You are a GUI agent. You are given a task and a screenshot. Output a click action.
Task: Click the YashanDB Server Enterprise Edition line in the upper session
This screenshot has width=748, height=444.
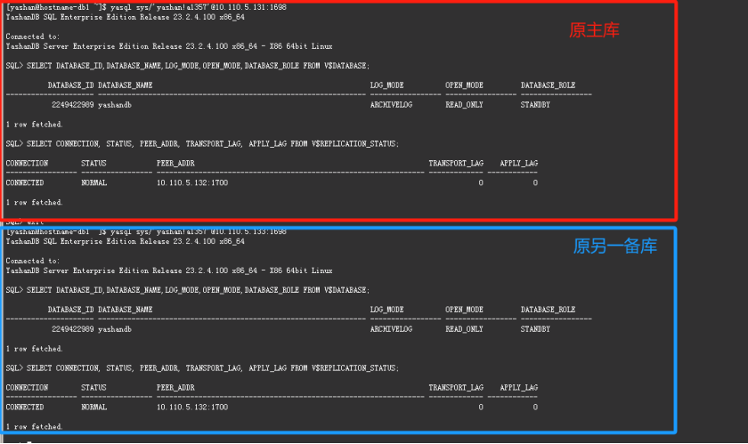click(169, 46)
